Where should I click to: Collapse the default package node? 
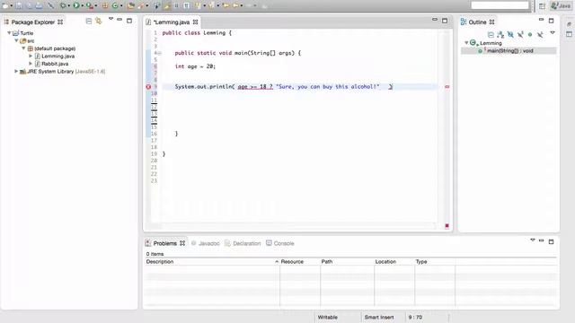[23, 48]
